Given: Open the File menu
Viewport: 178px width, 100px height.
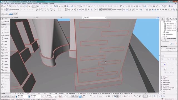Looking at the screenshot, I should pos(2,4).
